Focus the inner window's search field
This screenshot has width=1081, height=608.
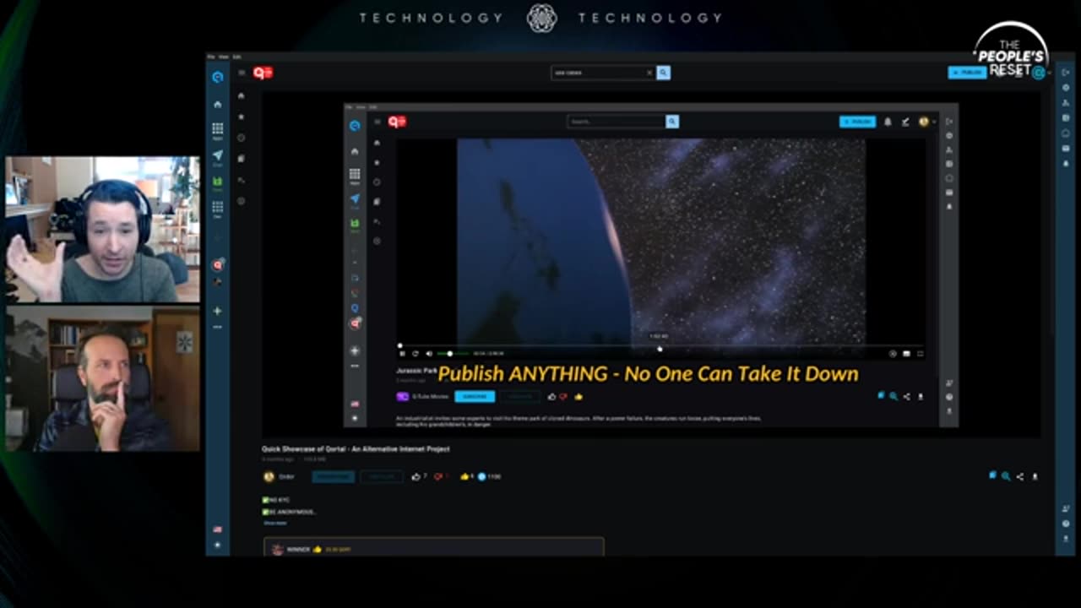617,122
